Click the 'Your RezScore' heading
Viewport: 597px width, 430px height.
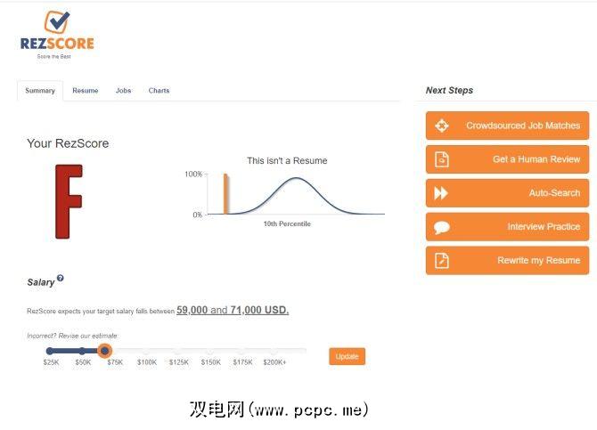click(x=68, y=143)
